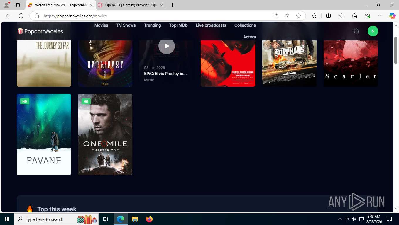Open the Windows Start menu
This screenshot has width=399, height=225.
coord(7,219)
